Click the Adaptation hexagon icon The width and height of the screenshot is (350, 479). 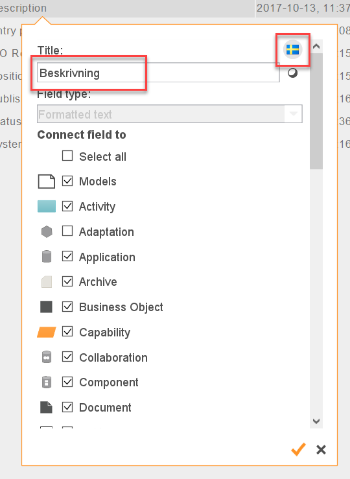(x=47, y=231)
